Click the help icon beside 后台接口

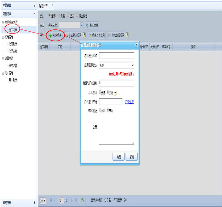tap(115, 93)
